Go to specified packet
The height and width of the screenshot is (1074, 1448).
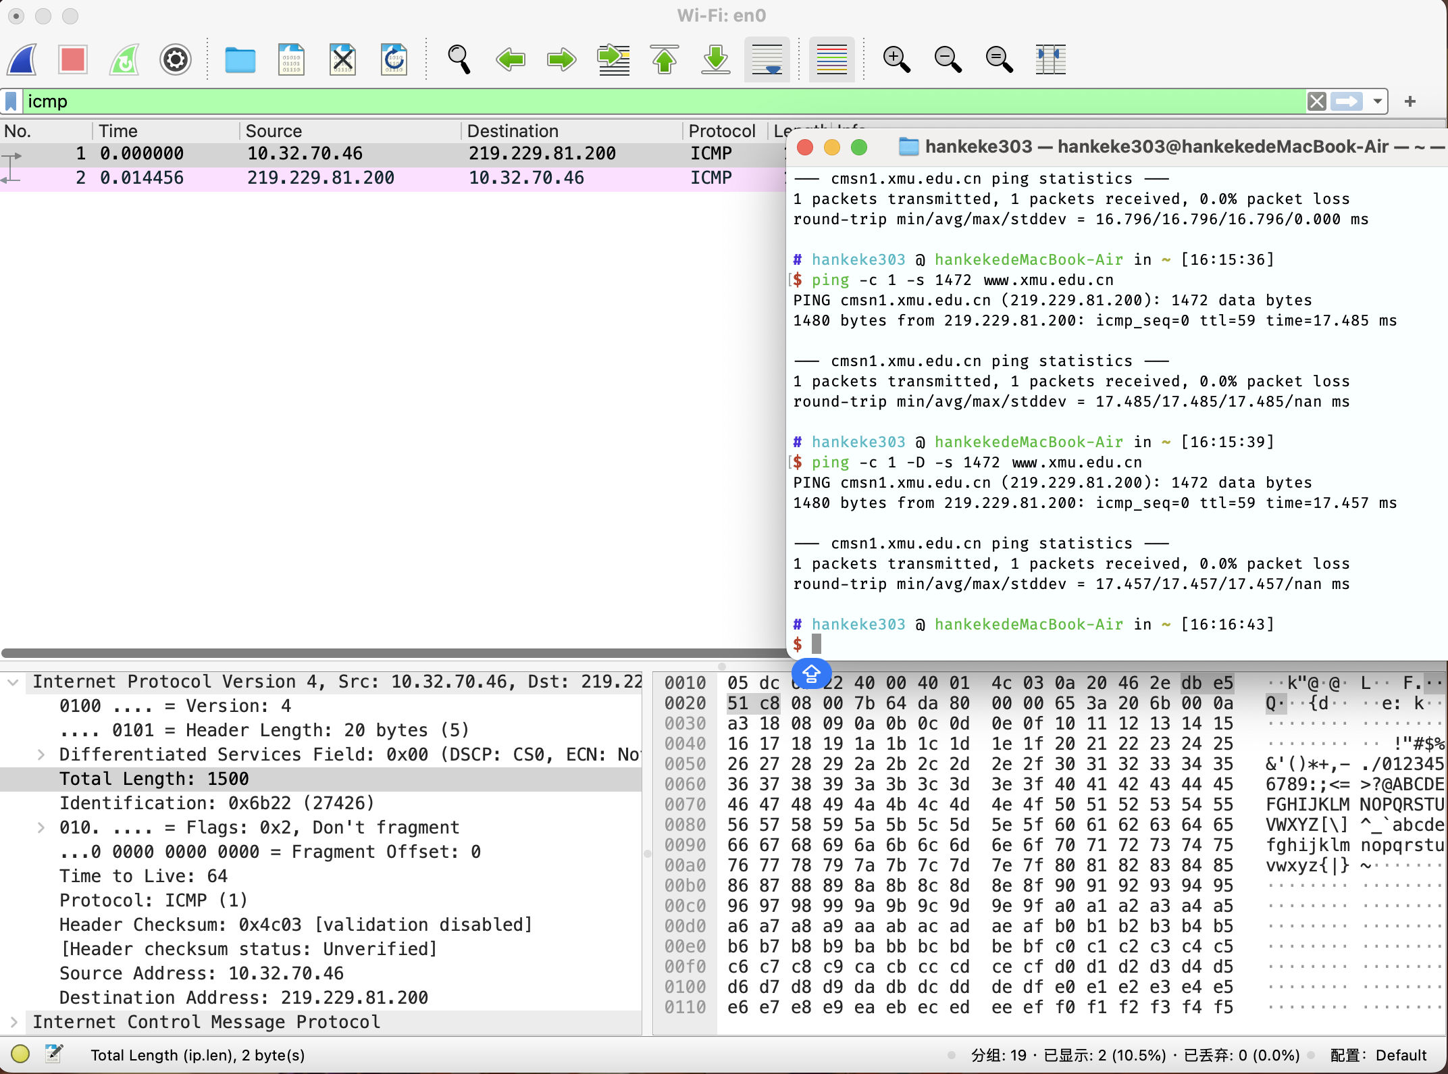(x=613, y=59)
